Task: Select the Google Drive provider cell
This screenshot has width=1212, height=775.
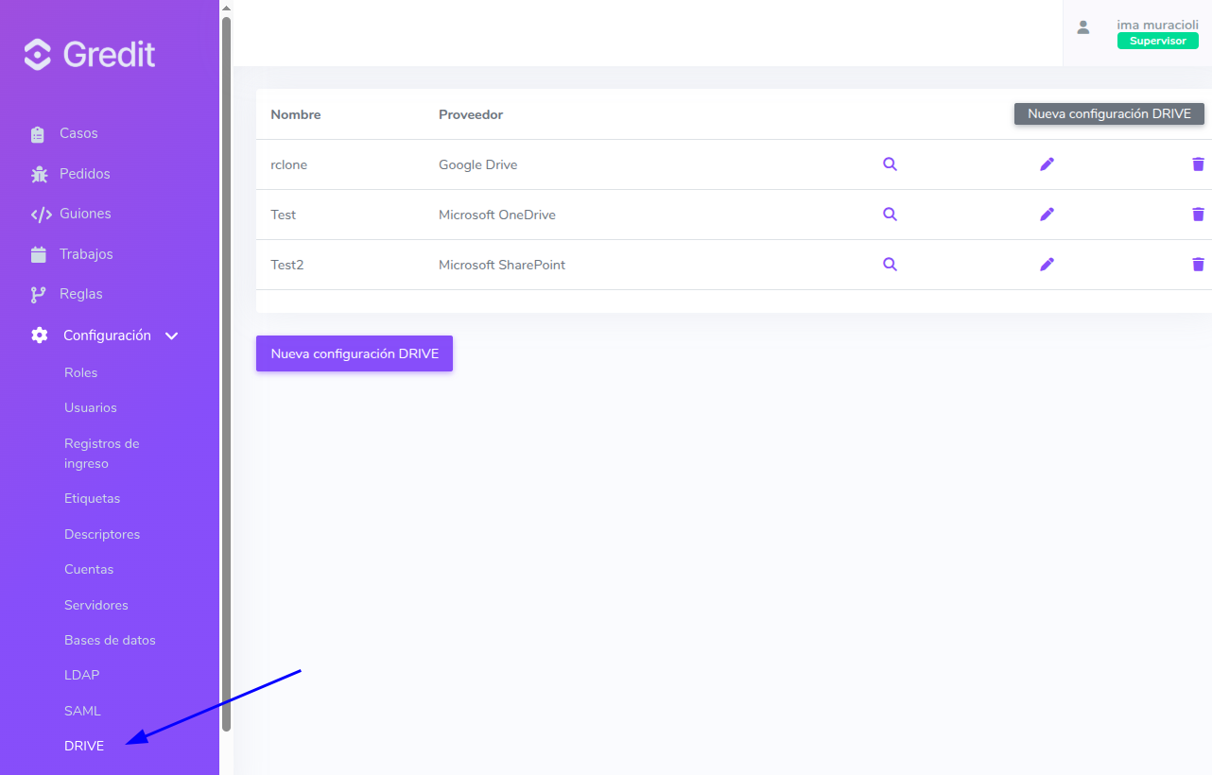Action: 477,164
